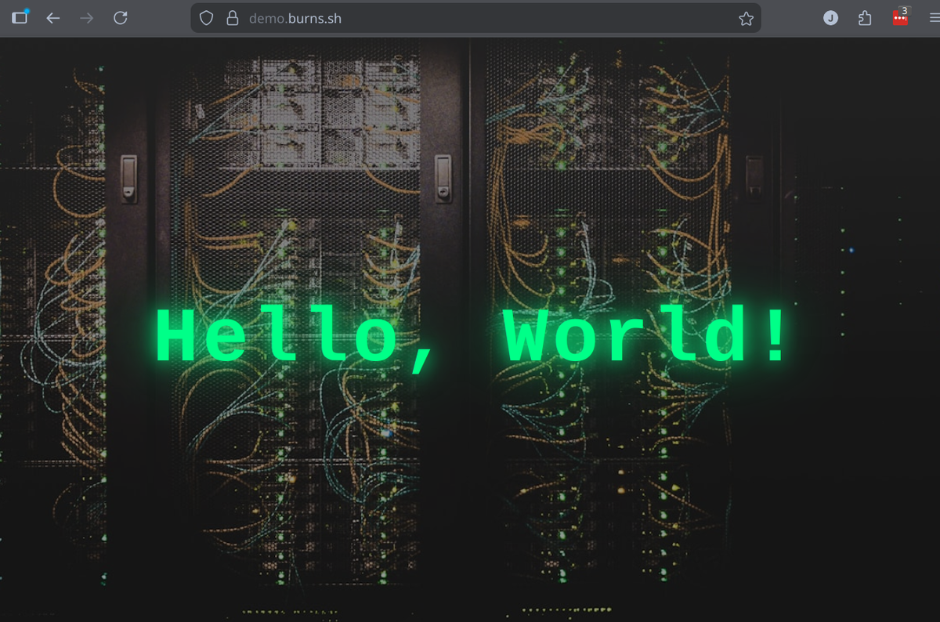The width and height of the screenshot is (940, 622).
Task: Reload the demo.burns.sh page
Action: click(121, 17)
